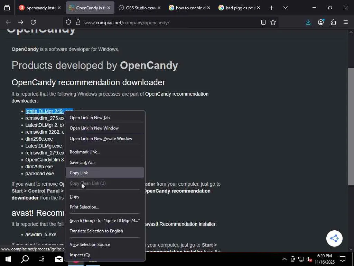Open the rcmswdlm_275.exe link
The width and height of the screenshot is (354, 266).
click(45, 118)
